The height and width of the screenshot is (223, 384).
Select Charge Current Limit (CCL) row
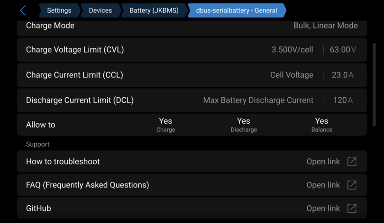(192, 75)
